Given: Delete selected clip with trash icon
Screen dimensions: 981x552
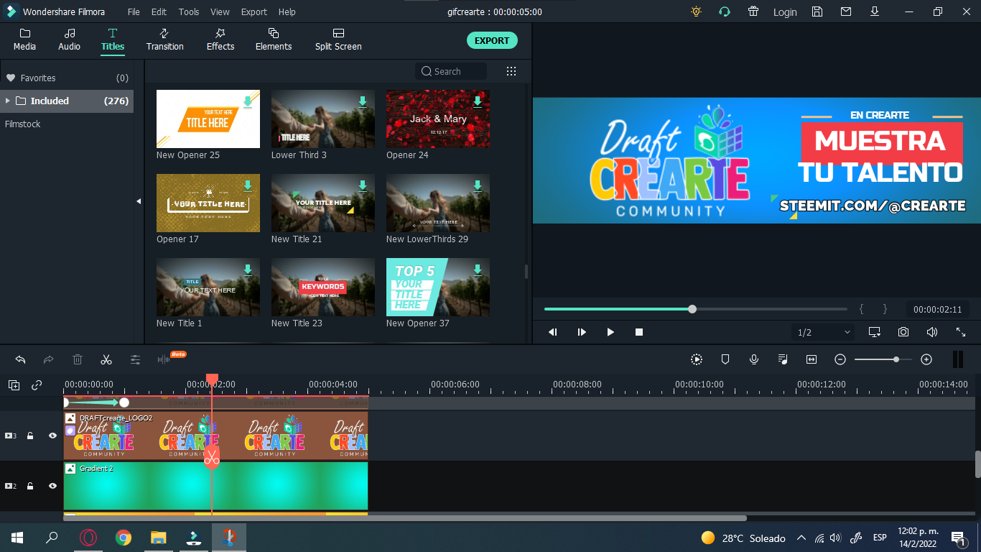Looking at the screenshot, I should point(78,359).
